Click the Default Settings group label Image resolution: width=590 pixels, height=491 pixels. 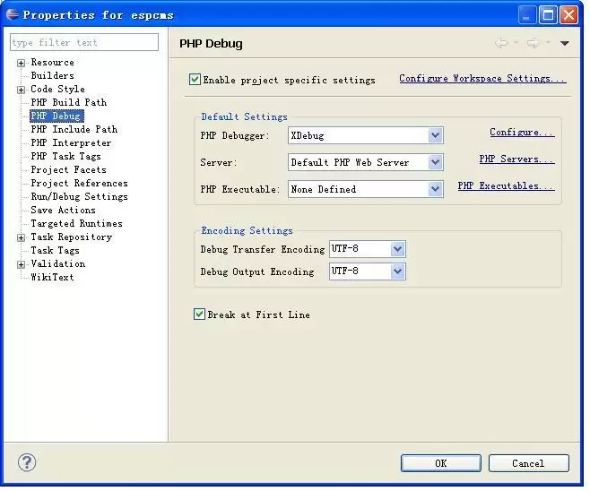244,116
